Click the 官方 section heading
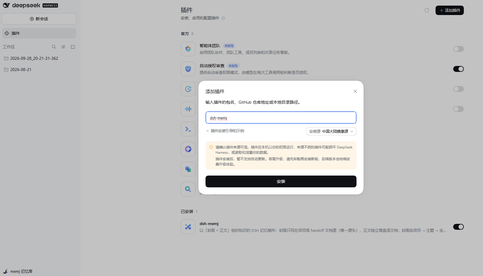 (185, 34)
